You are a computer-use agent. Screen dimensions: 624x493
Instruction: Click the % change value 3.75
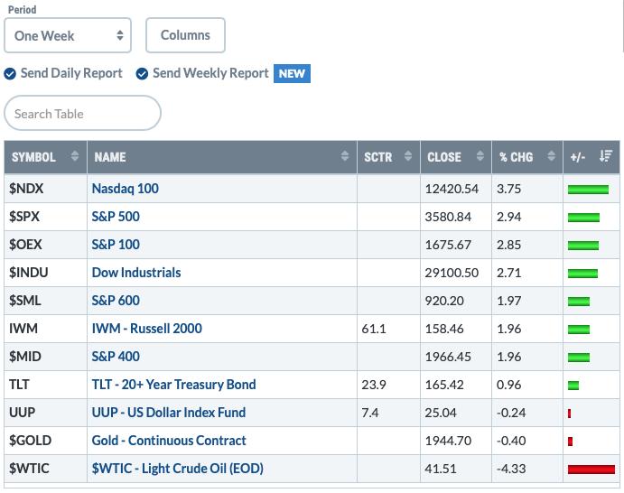(x=509, y=189)
